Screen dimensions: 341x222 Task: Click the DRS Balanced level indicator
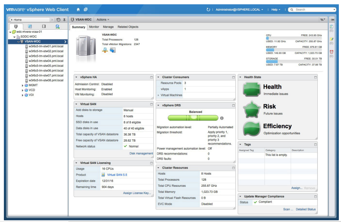(193, 118)
